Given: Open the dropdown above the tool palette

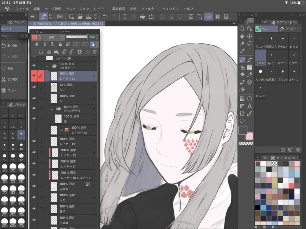Looking at the screenshot, I should 250,21.
